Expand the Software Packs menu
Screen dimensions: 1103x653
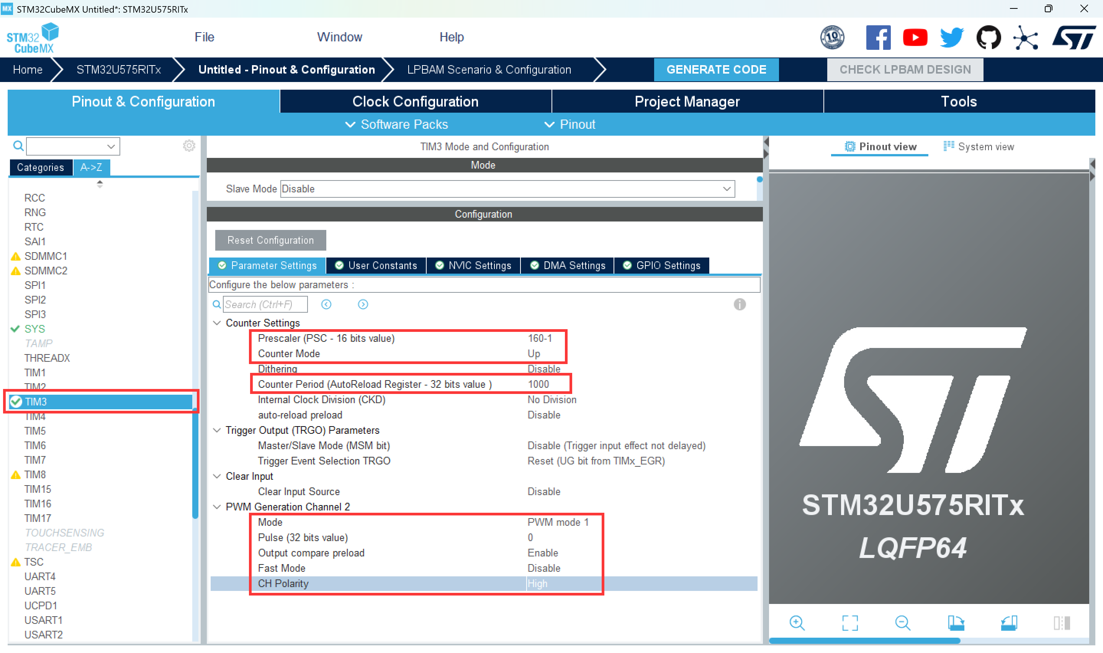[x=396, y=125]
